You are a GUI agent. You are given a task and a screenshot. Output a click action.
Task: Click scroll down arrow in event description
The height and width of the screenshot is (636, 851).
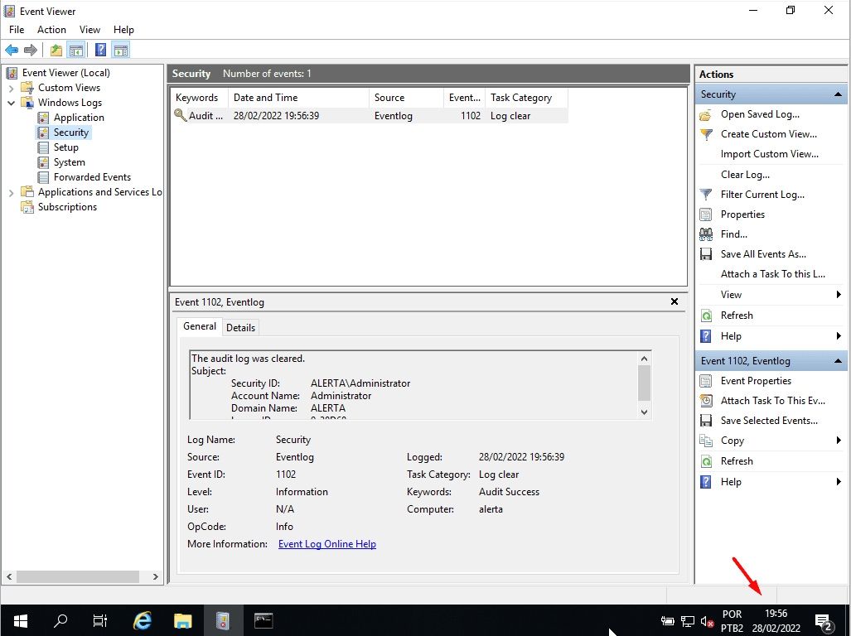coord(644,412)
